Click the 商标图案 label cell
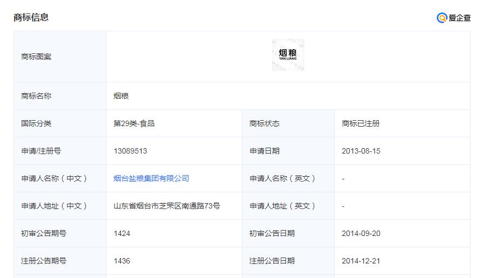The width and height of the screenshot is (482, 278). pyautogui.click(x=60, y=57)
